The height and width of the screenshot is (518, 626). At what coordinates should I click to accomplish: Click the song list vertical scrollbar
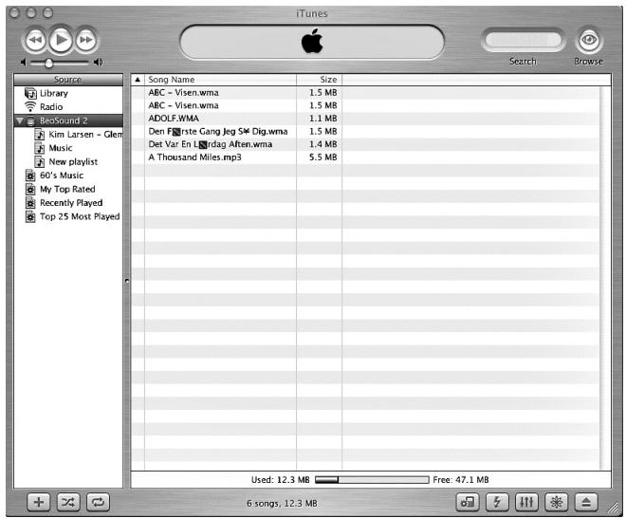[x=605, y=278]
